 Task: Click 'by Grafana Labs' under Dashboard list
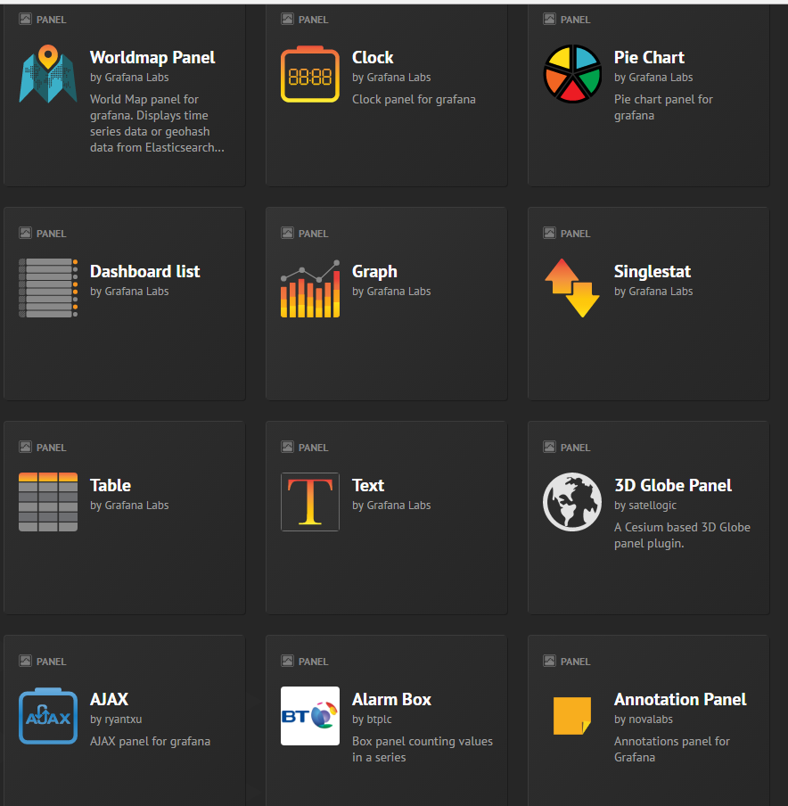[x=129, y=291]
